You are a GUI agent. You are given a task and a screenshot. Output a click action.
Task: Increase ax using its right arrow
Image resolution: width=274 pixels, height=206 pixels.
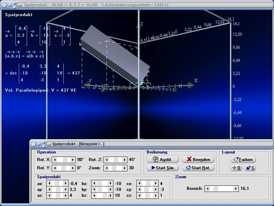pos(65,183)
